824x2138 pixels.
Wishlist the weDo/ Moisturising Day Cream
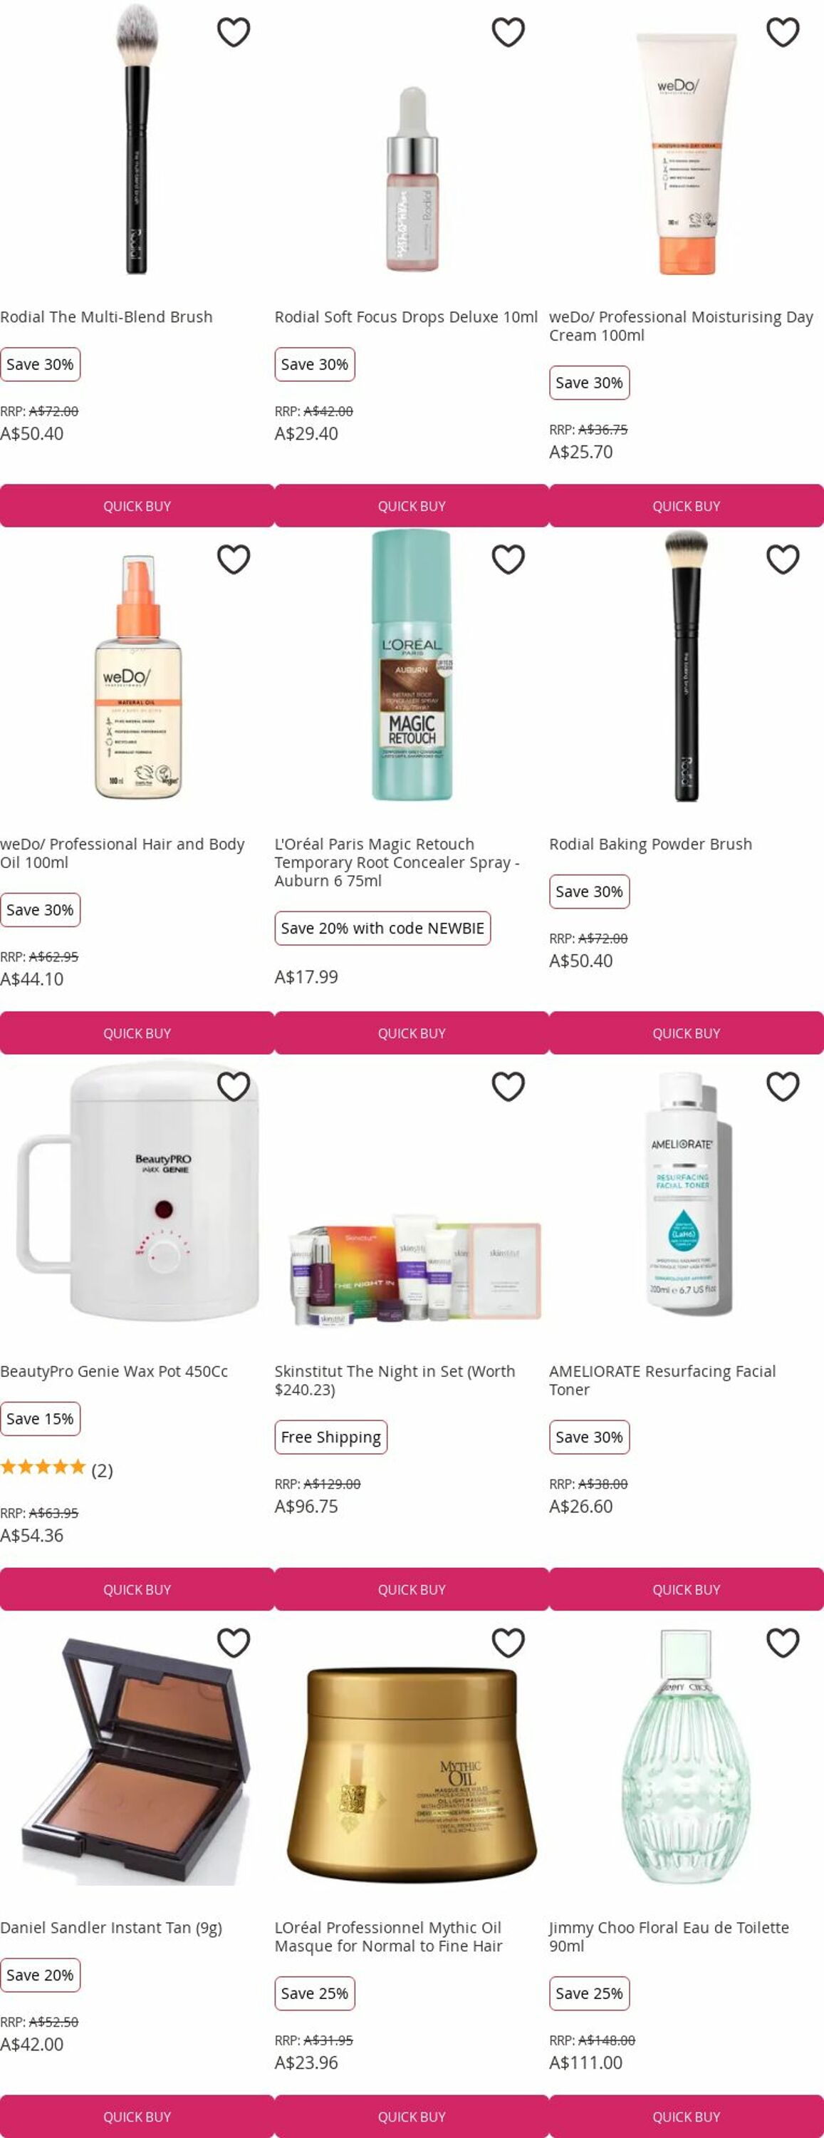(x=783, y=32)
